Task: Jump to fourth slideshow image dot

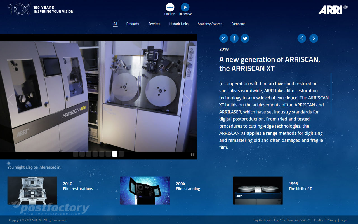Action: (x=95, y=154)
